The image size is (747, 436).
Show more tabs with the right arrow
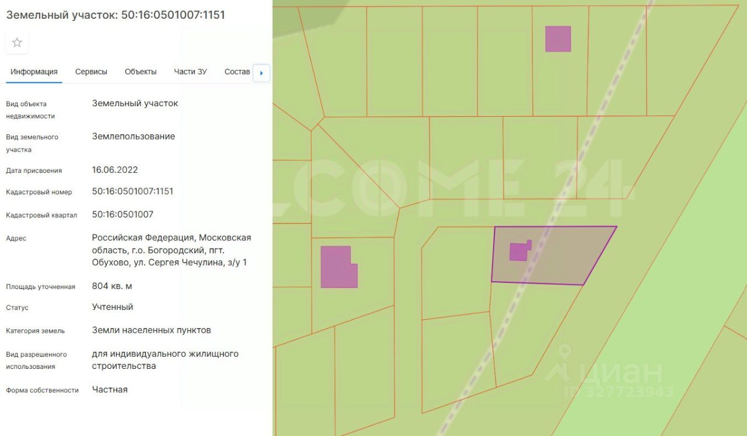261,73
